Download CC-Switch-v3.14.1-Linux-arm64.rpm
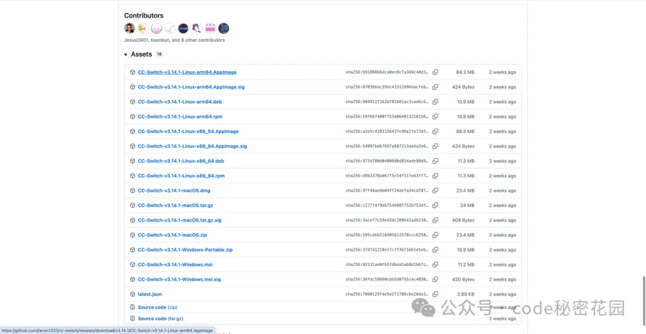 180,117
